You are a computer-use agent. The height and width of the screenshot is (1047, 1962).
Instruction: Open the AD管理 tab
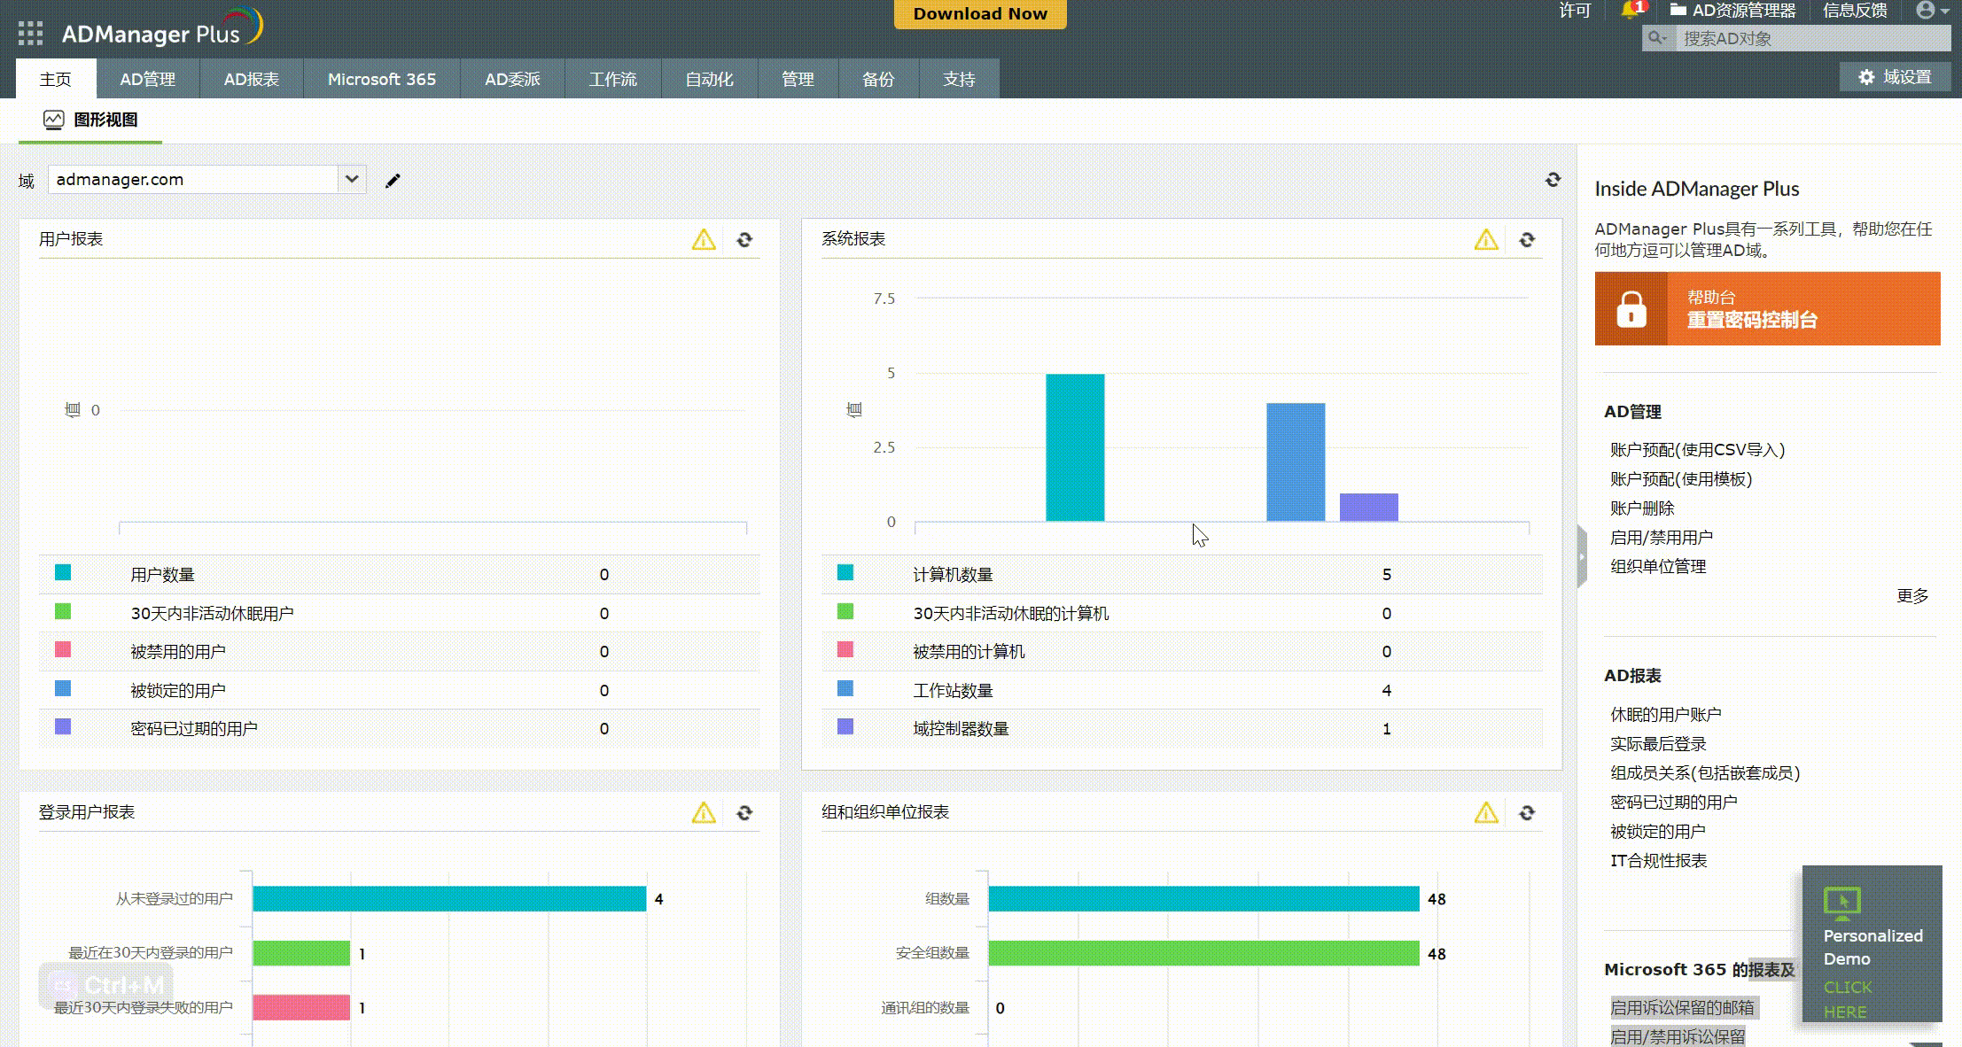pyautogui.click(x=148, y=79)
